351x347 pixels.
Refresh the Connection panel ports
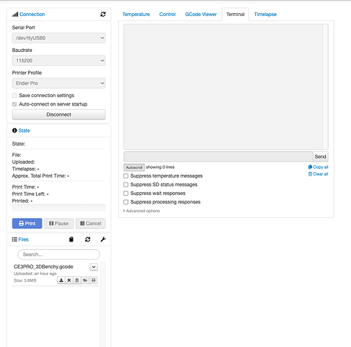tap(103, 15)
